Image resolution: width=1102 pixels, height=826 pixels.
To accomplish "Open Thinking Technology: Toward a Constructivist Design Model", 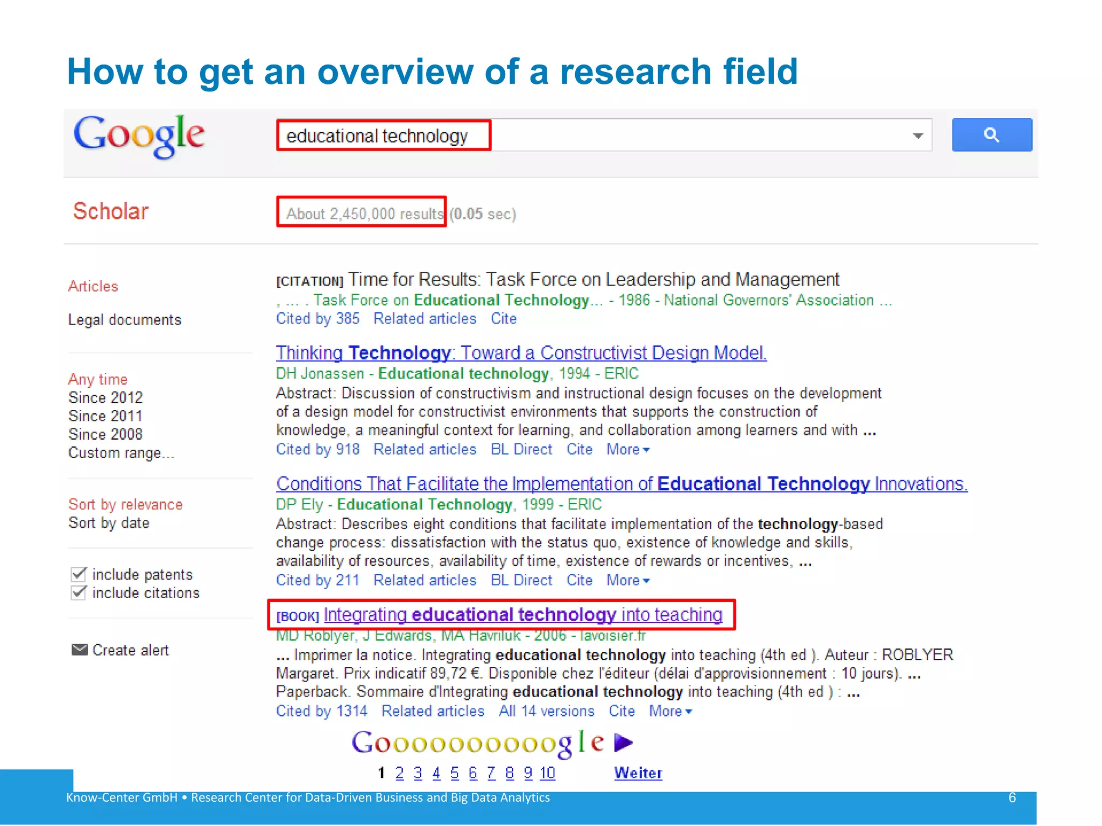I will (521, 353).
